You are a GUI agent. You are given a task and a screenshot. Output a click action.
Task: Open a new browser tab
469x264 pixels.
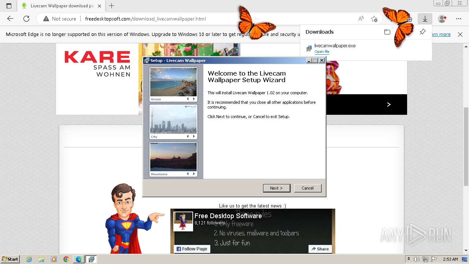(112, 6)
